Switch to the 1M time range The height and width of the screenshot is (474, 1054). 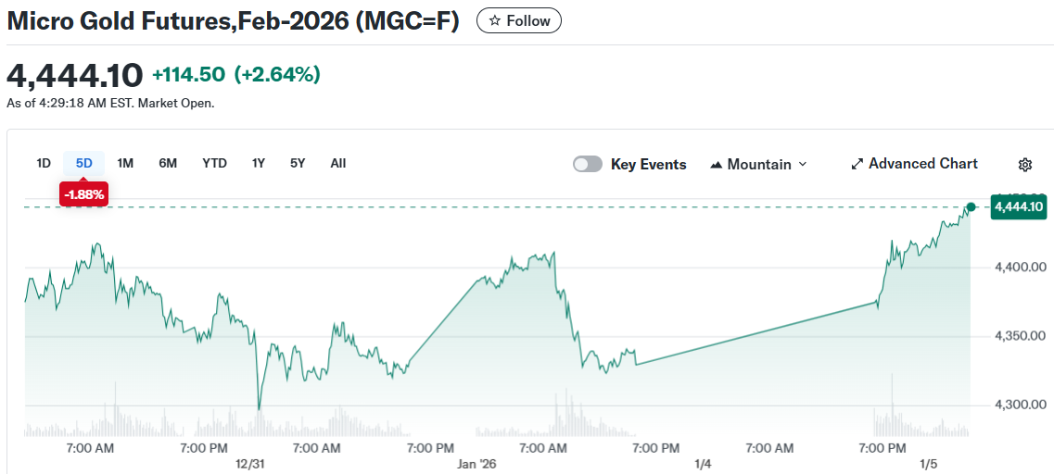click(x=125, y=163)
